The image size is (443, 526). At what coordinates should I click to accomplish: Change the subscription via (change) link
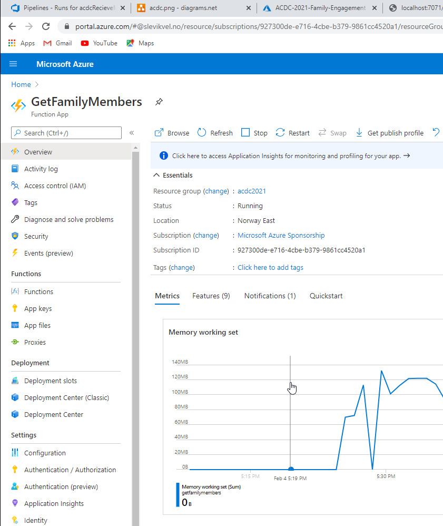tap(206, 235)
